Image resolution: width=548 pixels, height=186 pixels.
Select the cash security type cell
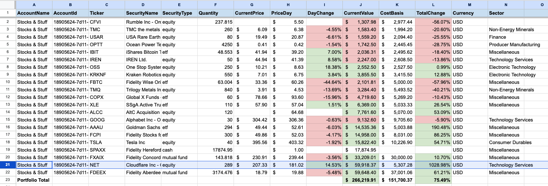[x=179, y=150]
